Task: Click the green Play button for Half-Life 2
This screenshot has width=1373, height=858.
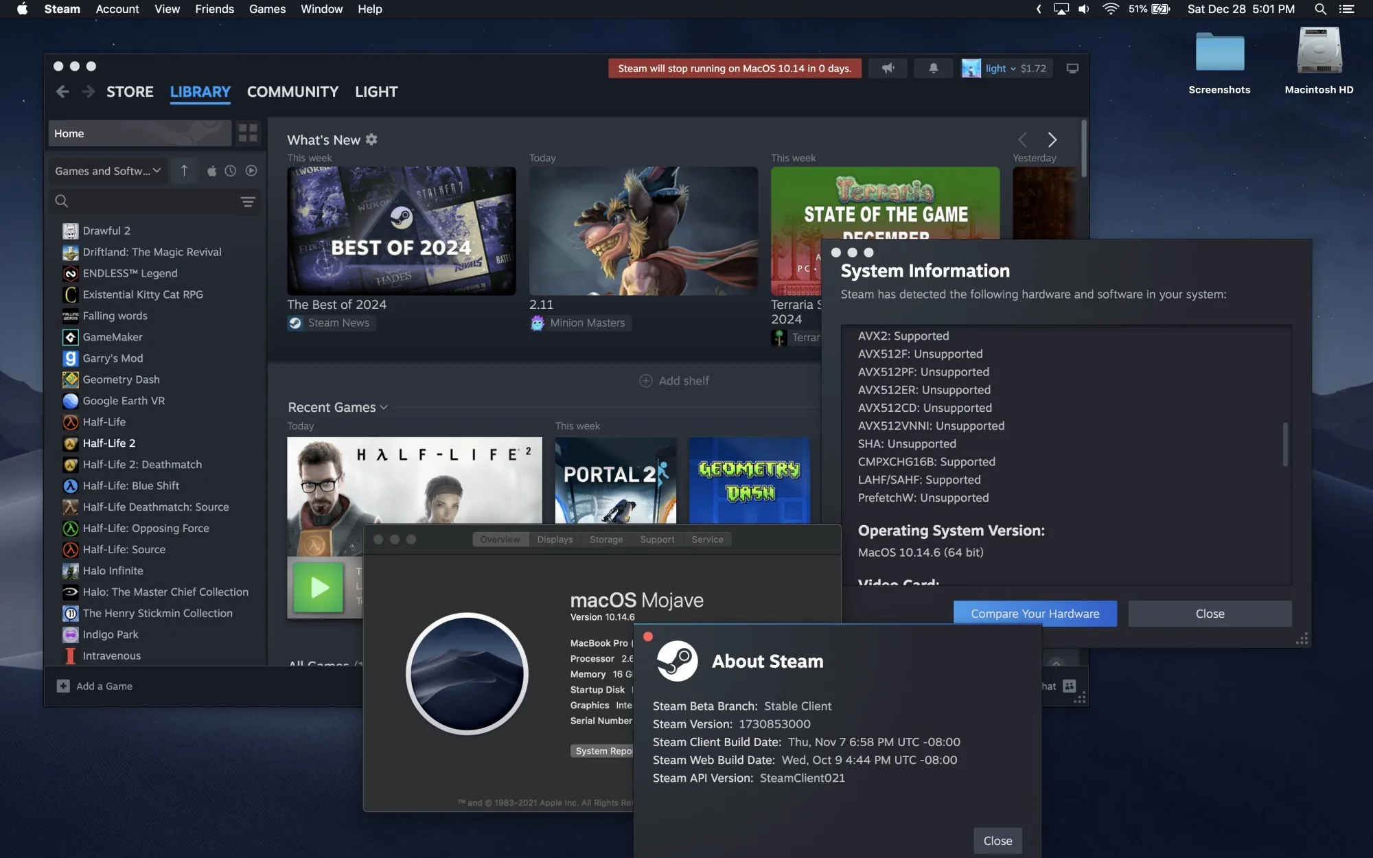Action: click(x=318, y=587)
